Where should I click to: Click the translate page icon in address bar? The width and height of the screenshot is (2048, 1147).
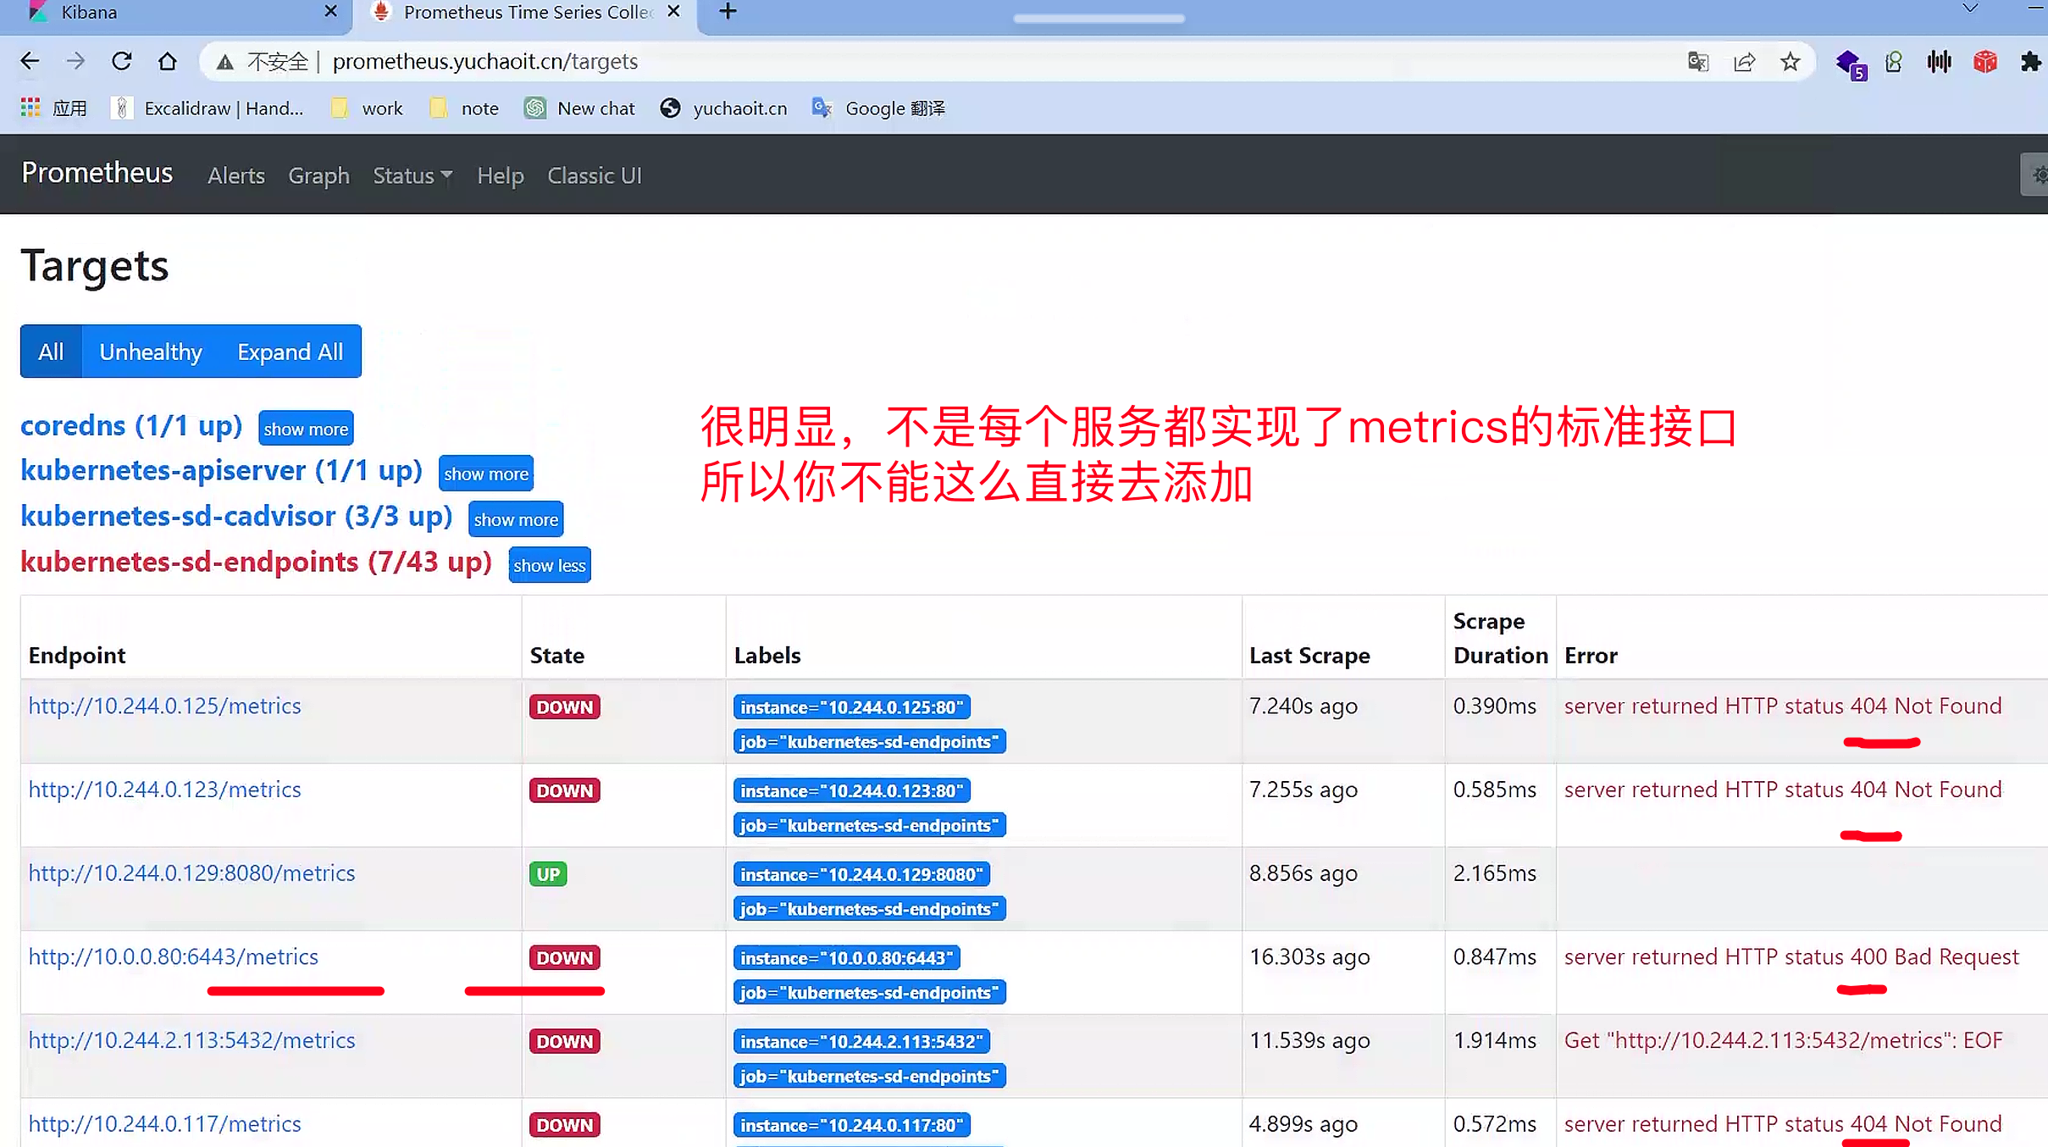pyautogui.click(x=1697, y=62)
